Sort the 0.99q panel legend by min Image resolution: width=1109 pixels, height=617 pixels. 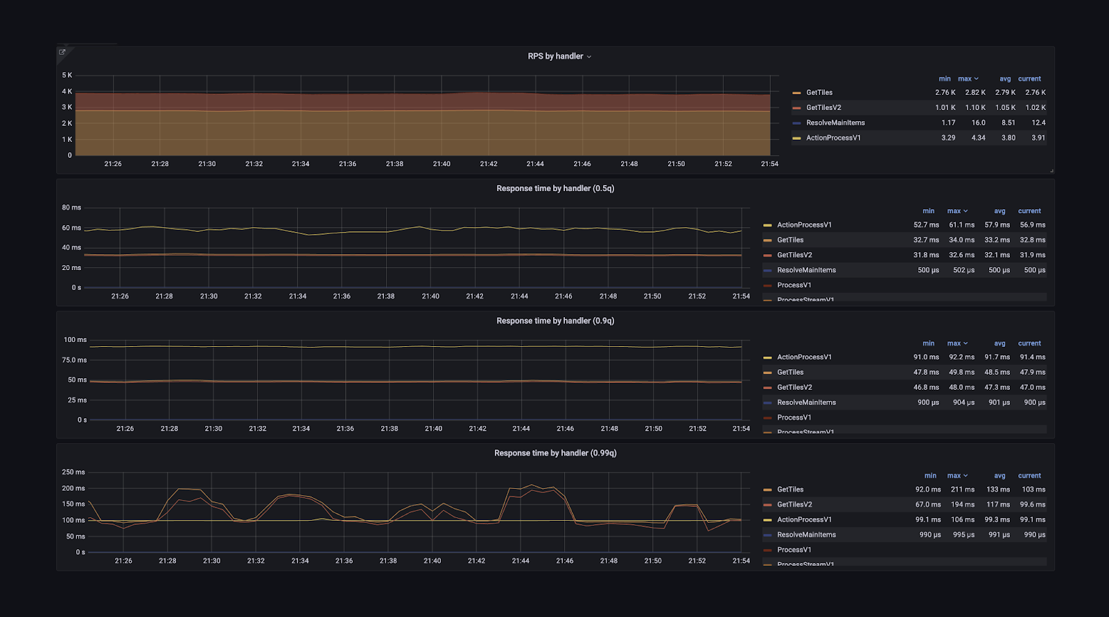(930, 476)
